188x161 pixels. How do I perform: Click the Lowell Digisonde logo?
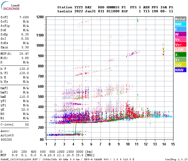tap(10, 6)
